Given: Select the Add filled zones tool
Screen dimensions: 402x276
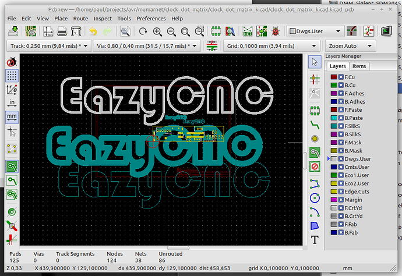Looking at the screenshot, I should coord(315,153).
